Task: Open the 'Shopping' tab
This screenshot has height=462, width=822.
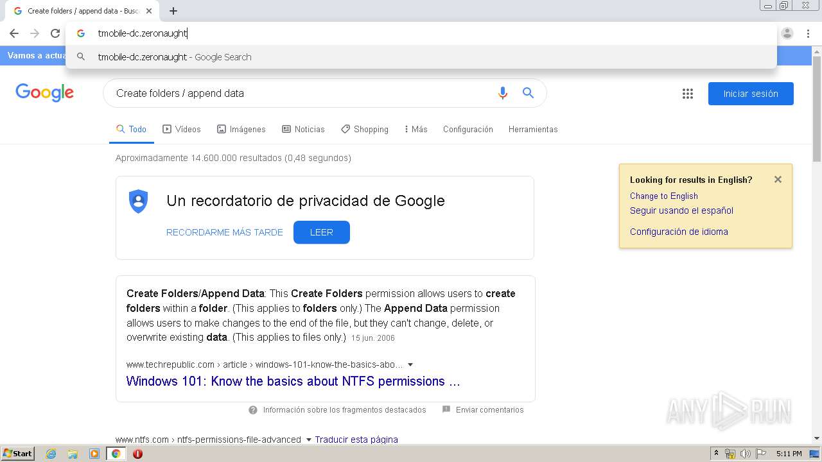Action: 365,129
